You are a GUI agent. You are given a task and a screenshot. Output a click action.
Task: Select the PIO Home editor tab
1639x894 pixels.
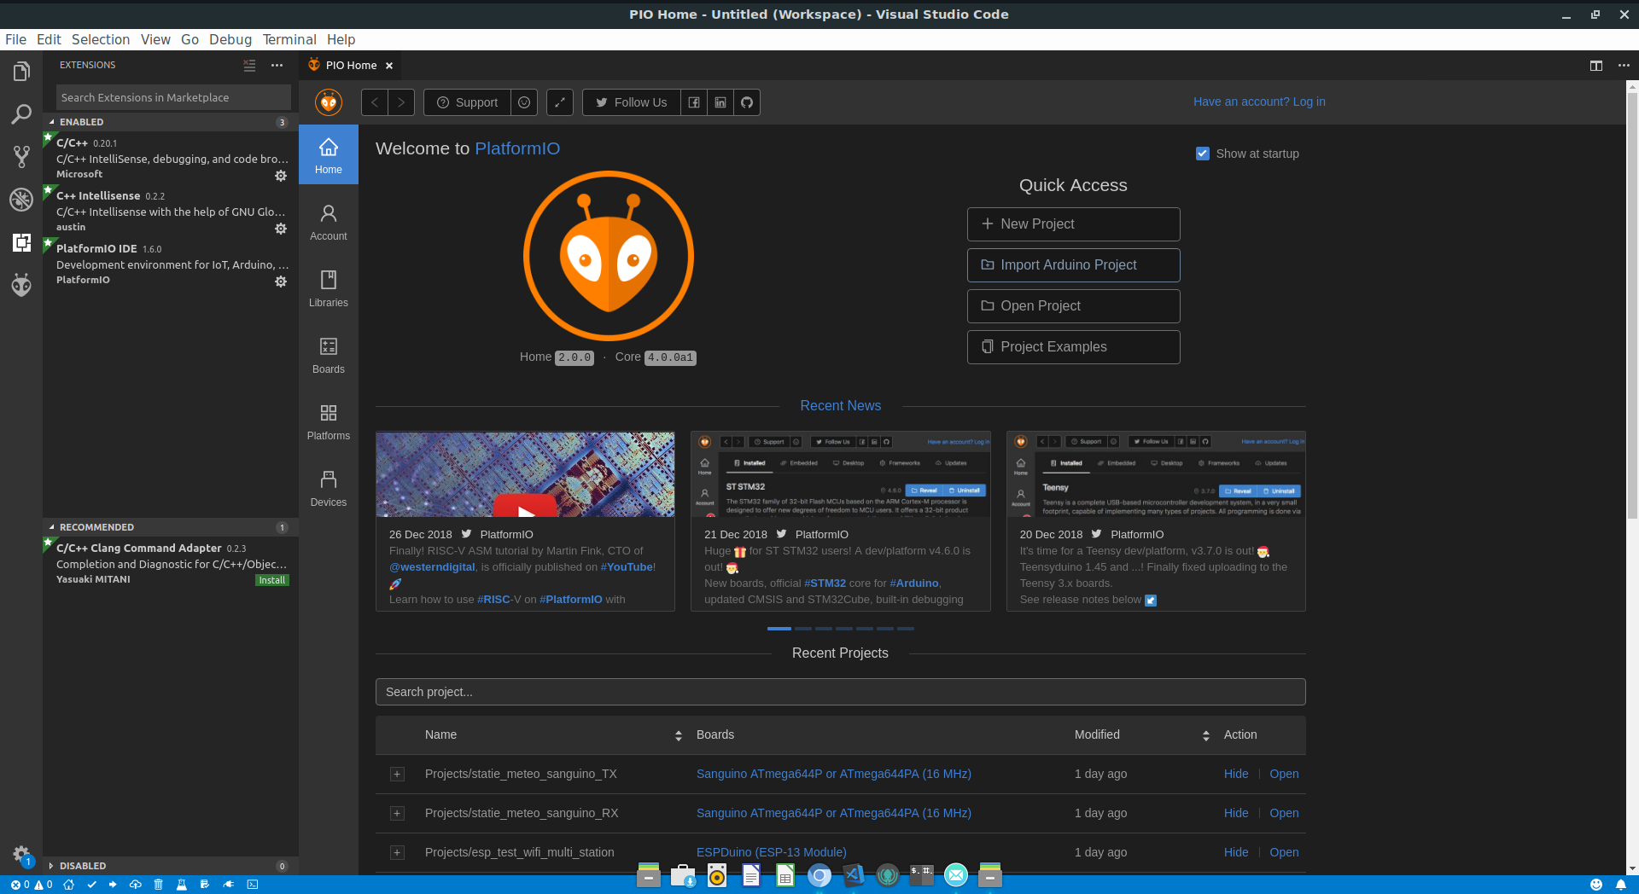(350, 66)
